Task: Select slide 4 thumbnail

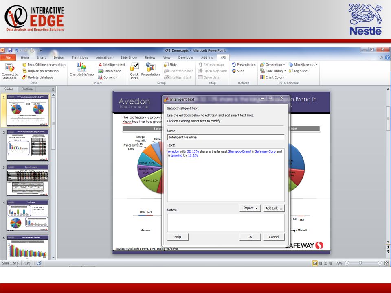Action: 28,216
